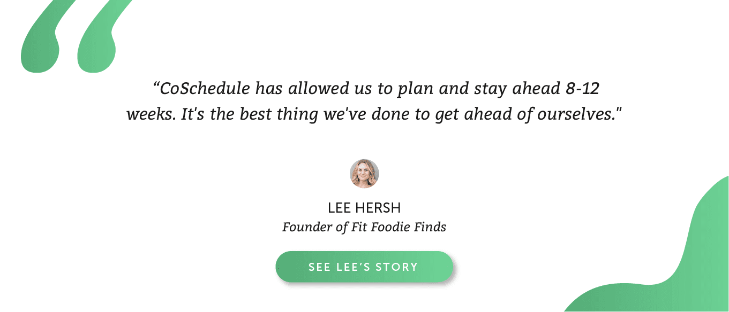Screen dimensions: 729x312
Task: Click the word "STORY" on the green button
Action: point(397,267)
